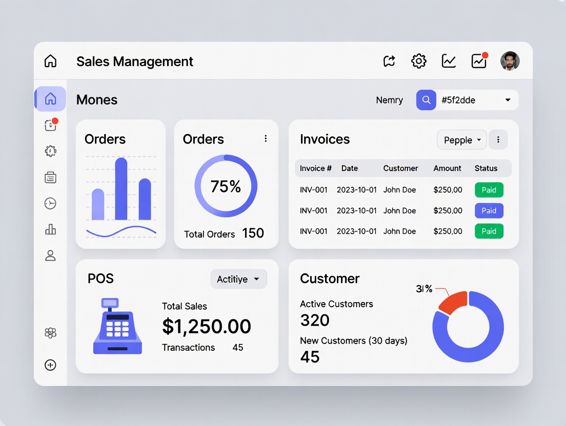Viewport: 566px width, 426px height.
Task: Open chart notifications icon with red dot
Action: 479,61
